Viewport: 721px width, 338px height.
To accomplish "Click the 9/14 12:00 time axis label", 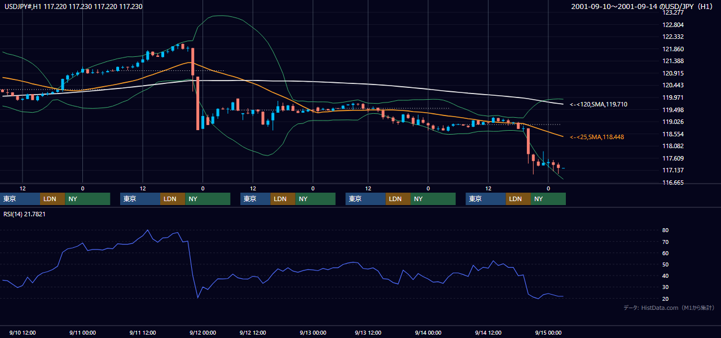I will [488, 333].
